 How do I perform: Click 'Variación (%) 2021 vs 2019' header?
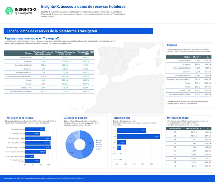tap(86, 53)
